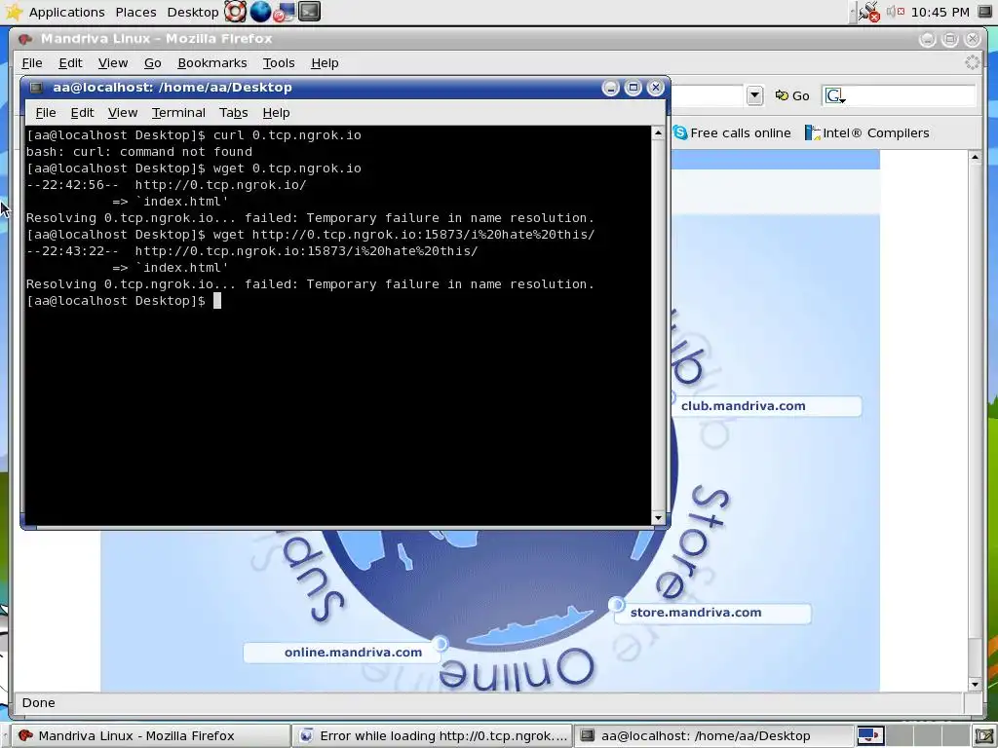This screenshot has width=998, height=748.
Task: Open Firefox Help menu
Action: (x=325, y=63)
